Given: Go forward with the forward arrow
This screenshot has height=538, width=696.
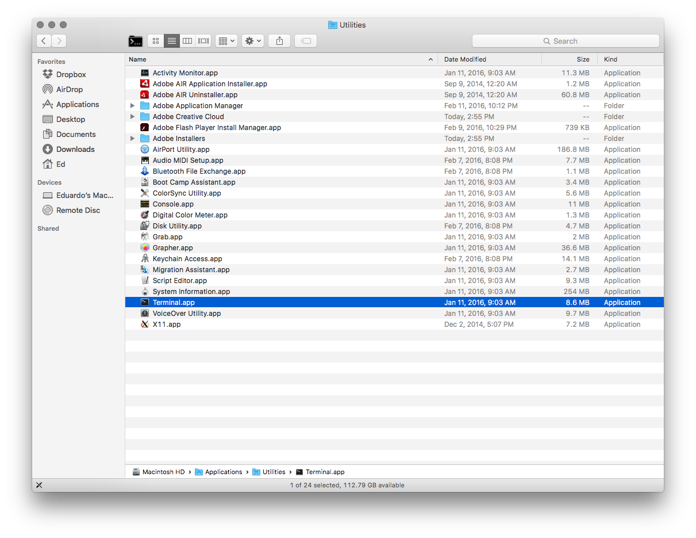Looking at the screenshot, I should click(x=59, y=41).
